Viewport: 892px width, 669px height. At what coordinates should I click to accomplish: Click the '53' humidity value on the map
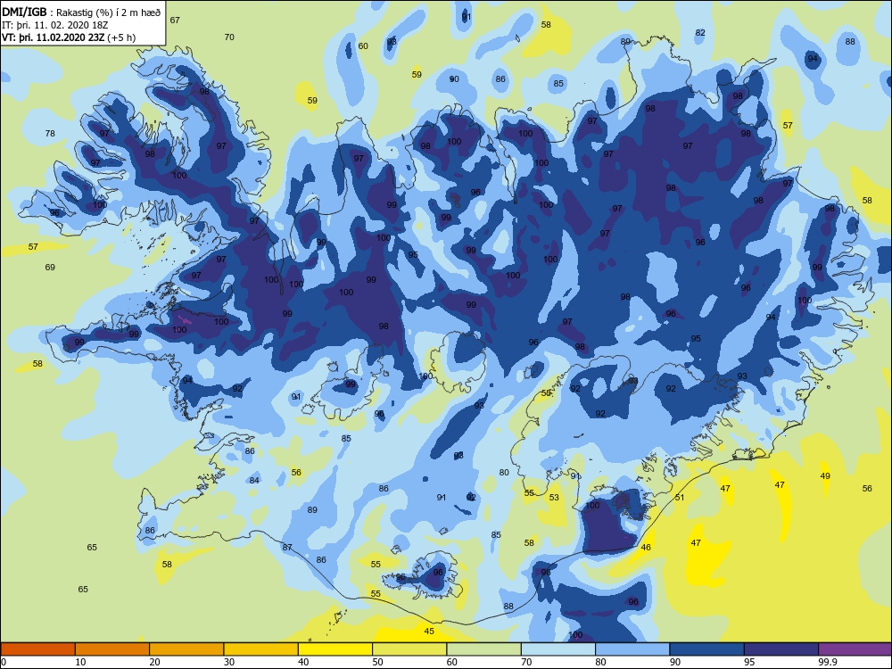(x=554, y=497)
